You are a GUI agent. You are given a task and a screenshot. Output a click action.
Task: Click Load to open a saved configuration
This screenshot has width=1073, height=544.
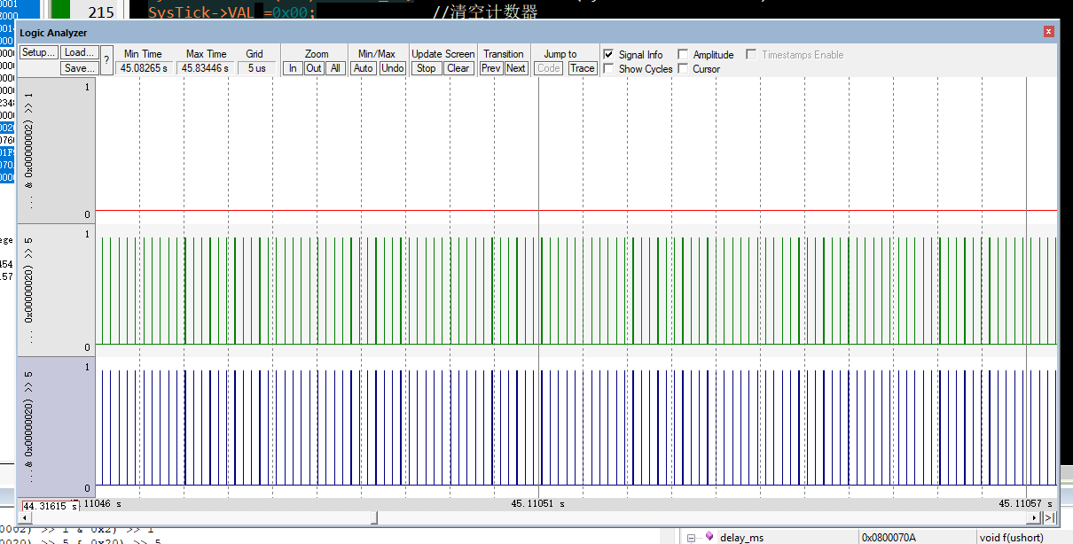coord(79,51)
